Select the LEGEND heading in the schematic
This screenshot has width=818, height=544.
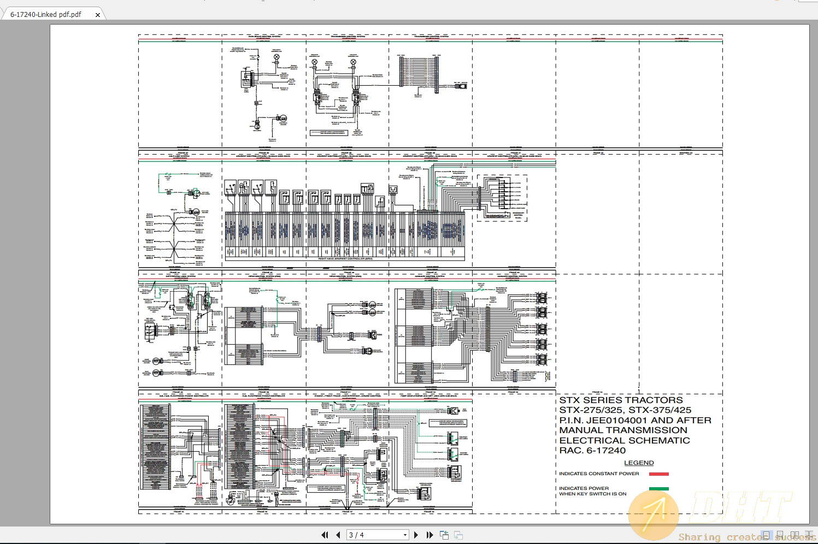638,463
